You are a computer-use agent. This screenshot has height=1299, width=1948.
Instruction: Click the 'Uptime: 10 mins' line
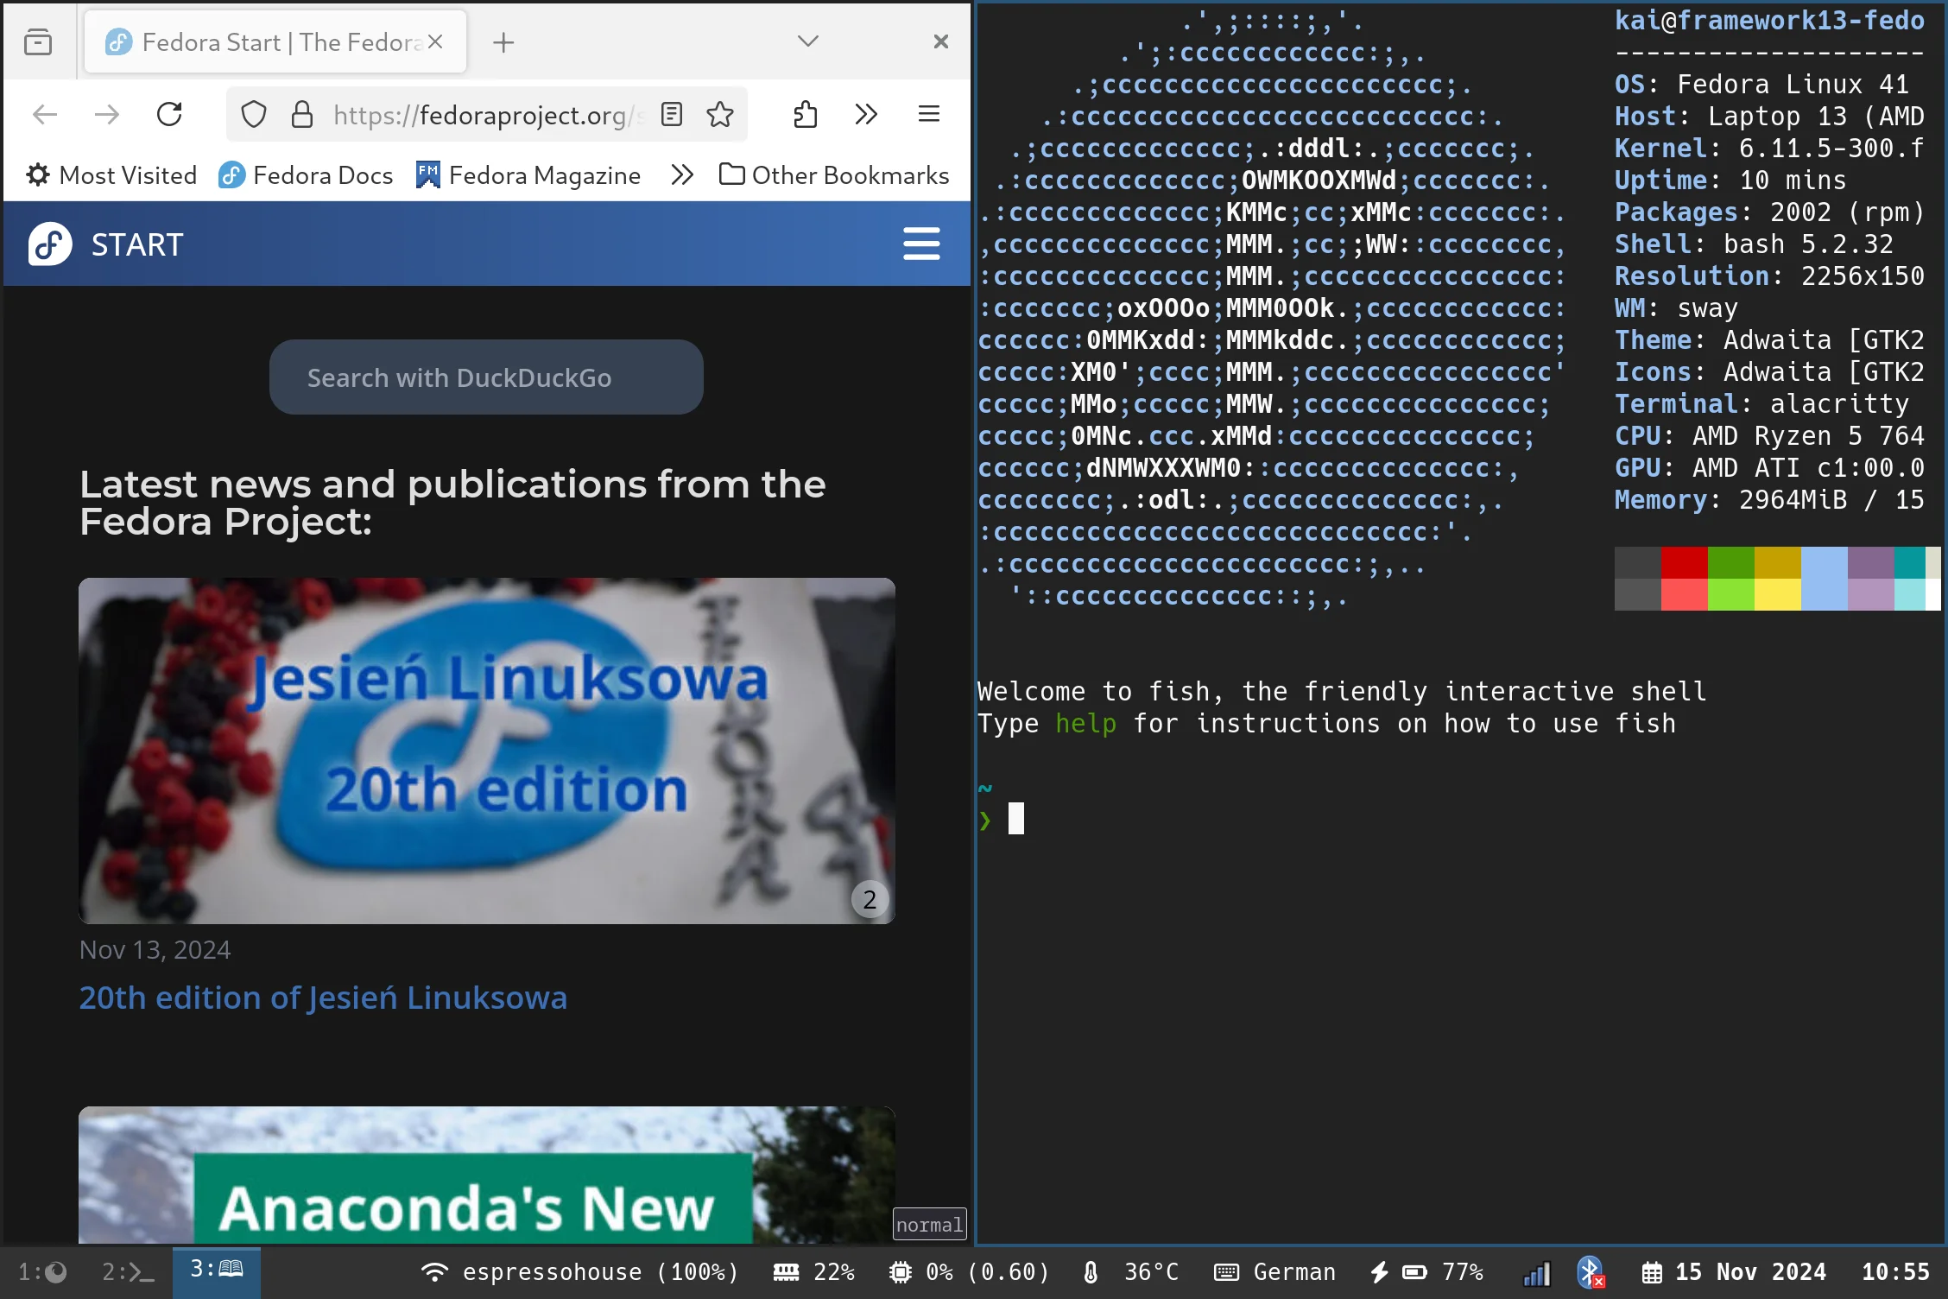click(x=1730, y=181)
